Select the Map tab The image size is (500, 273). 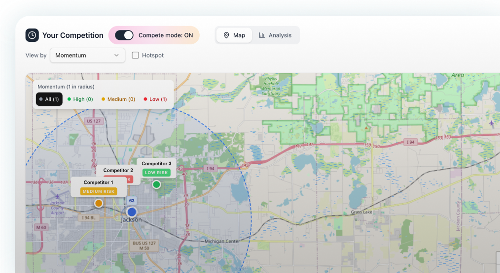click(234, 35)
